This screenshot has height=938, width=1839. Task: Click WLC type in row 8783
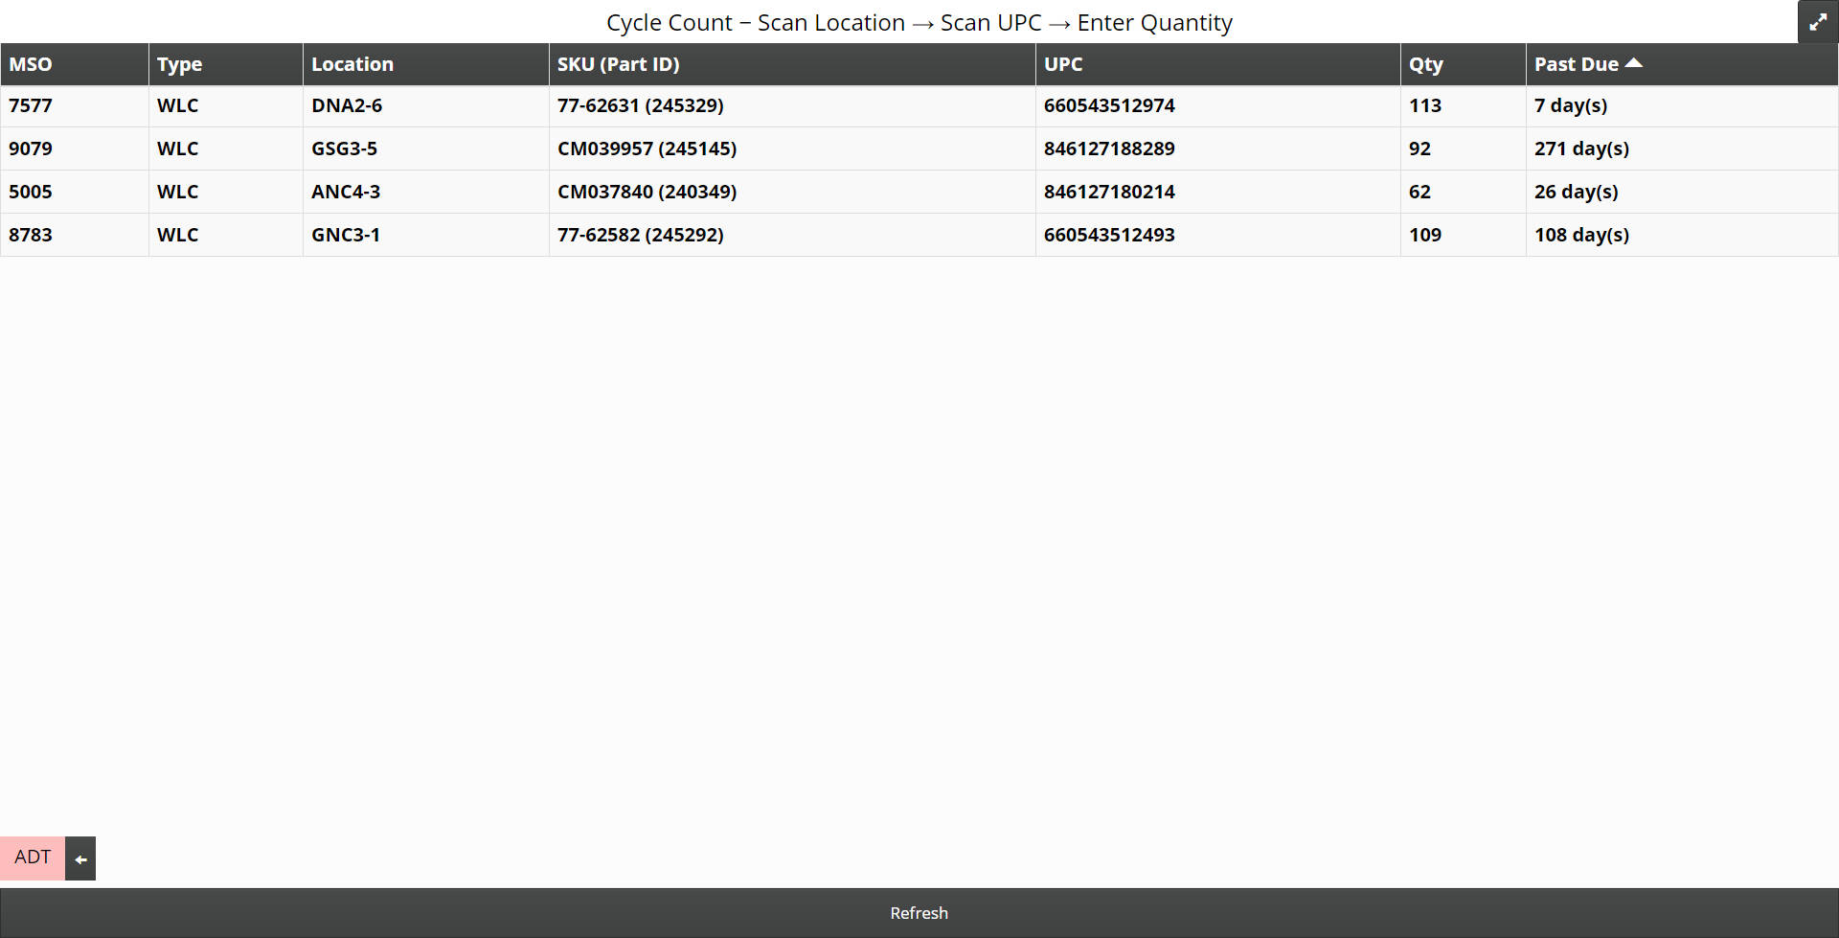226,235
